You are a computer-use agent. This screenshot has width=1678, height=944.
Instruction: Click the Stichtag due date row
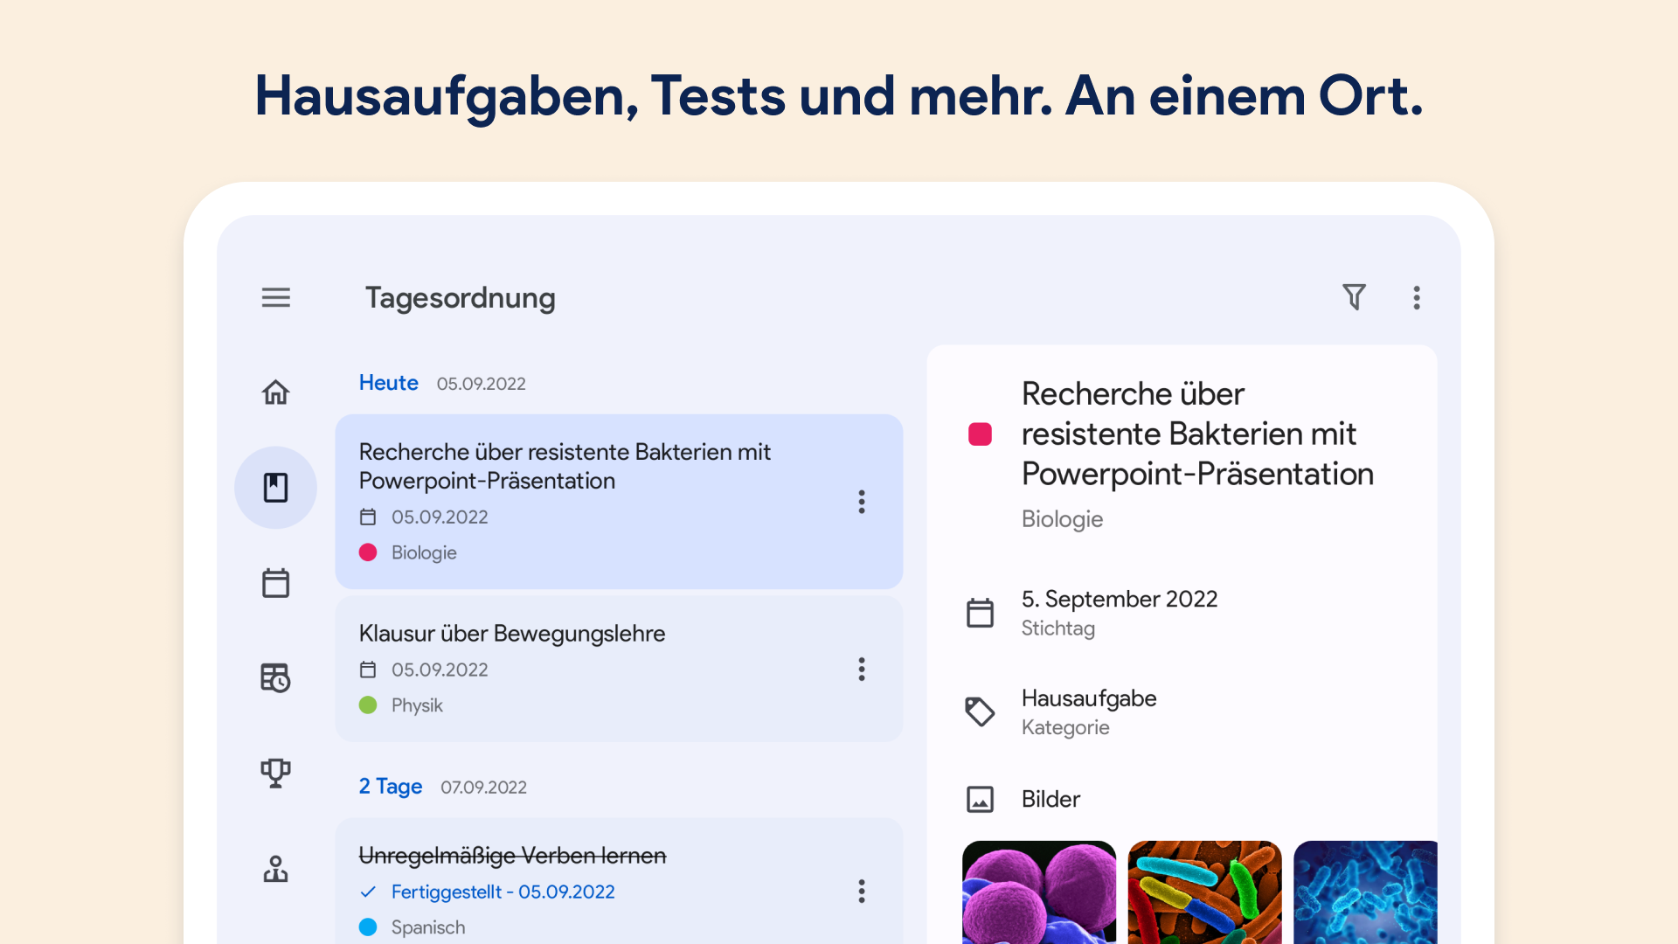[x=1119, y=613]
